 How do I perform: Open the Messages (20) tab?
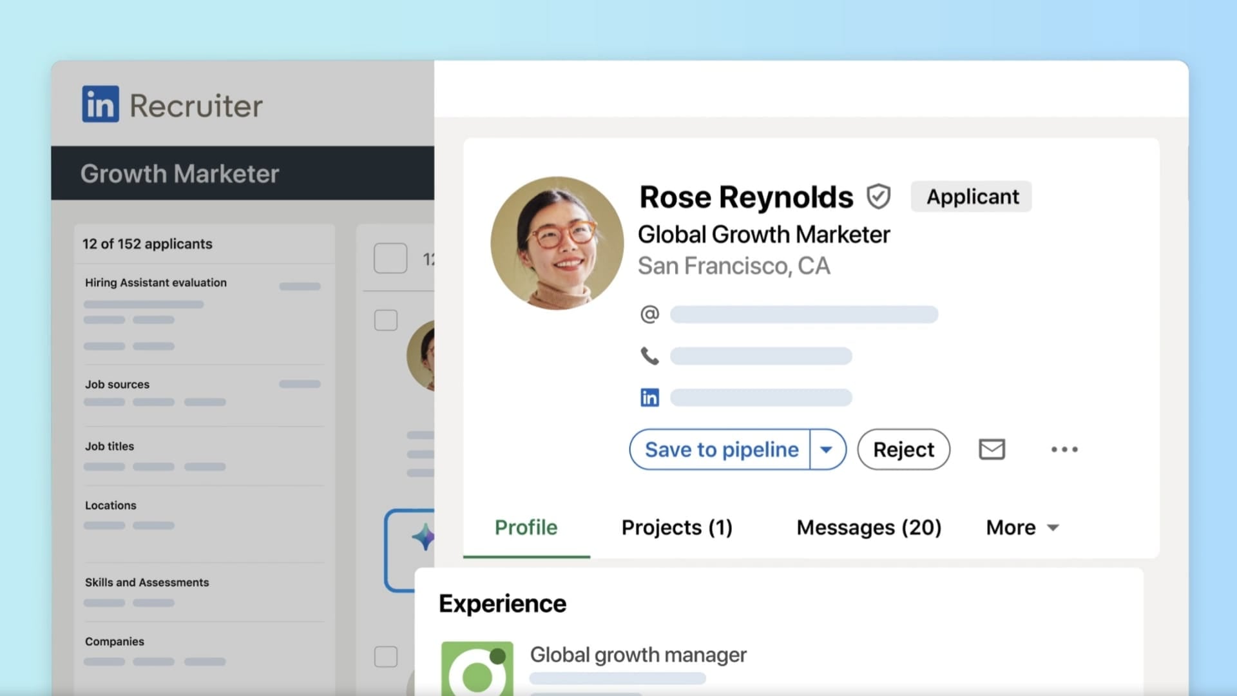coord(869,527)
